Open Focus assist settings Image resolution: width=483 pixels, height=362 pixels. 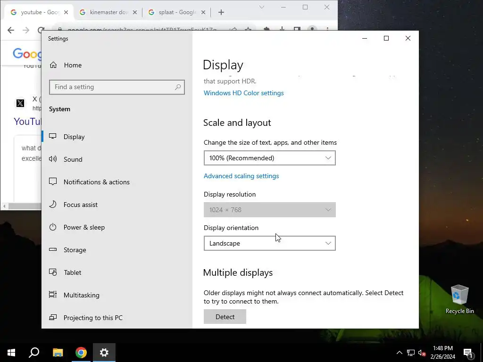click(80, 205)
